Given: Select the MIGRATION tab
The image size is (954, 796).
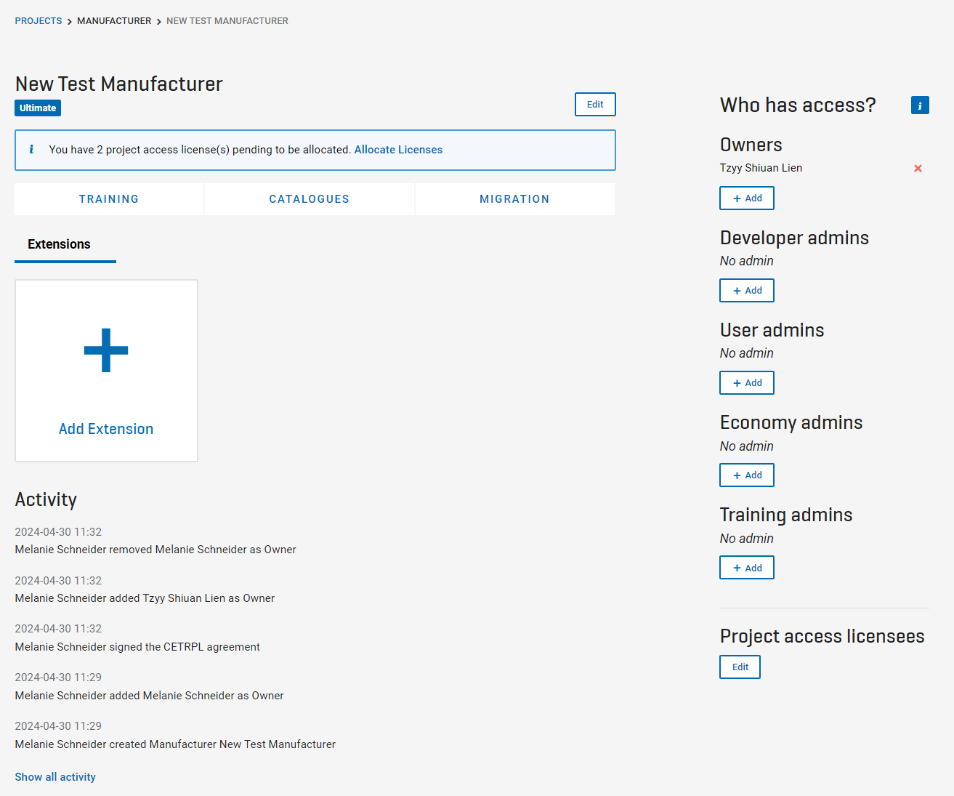Looking at the screenshot, I should [514, 199].
